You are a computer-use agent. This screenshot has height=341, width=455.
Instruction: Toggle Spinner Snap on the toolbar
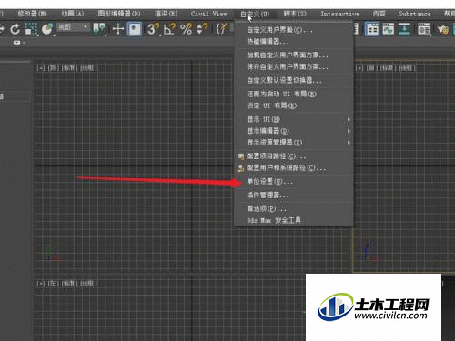202,29
